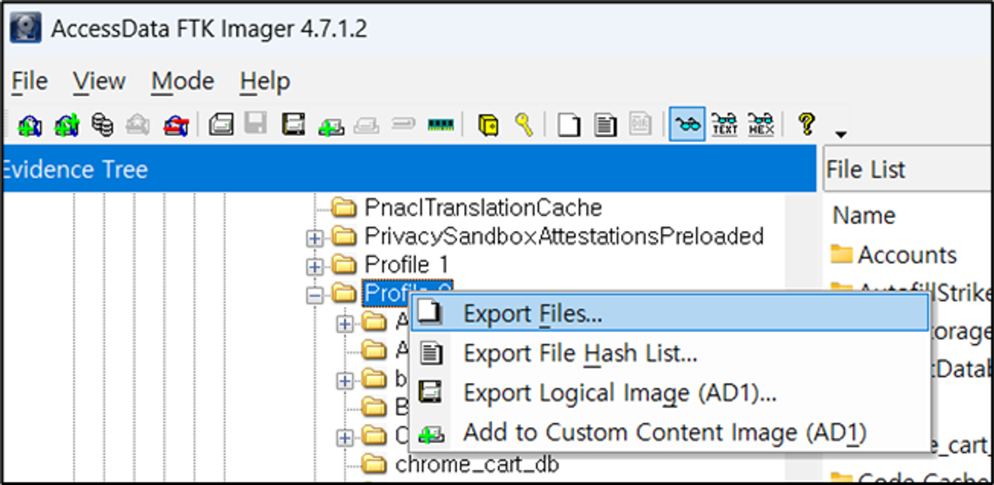Expand the Profile 1 folder node
Image resolution: width=994 pixels, height=485 pixels.
(314, 267)
